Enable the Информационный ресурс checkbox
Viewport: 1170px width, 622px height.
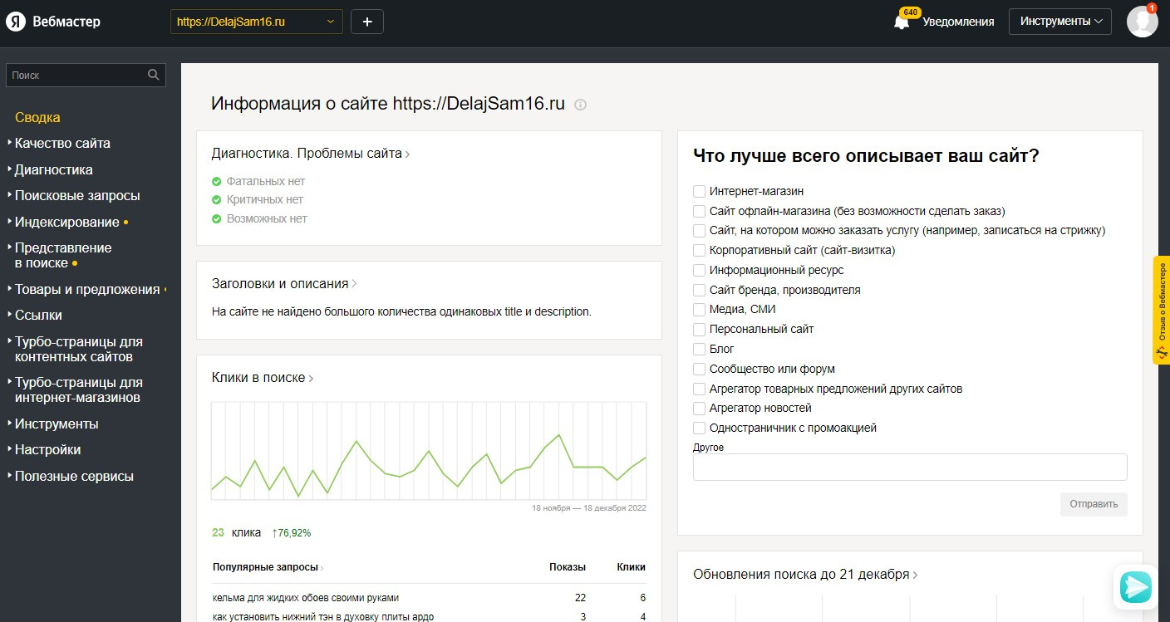tap(700, 270)
